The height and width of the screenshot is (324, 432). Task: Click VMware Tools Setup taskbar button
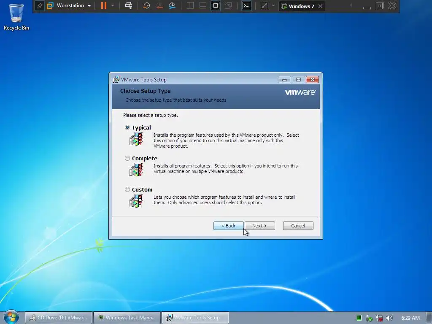[x=195, y=318]
